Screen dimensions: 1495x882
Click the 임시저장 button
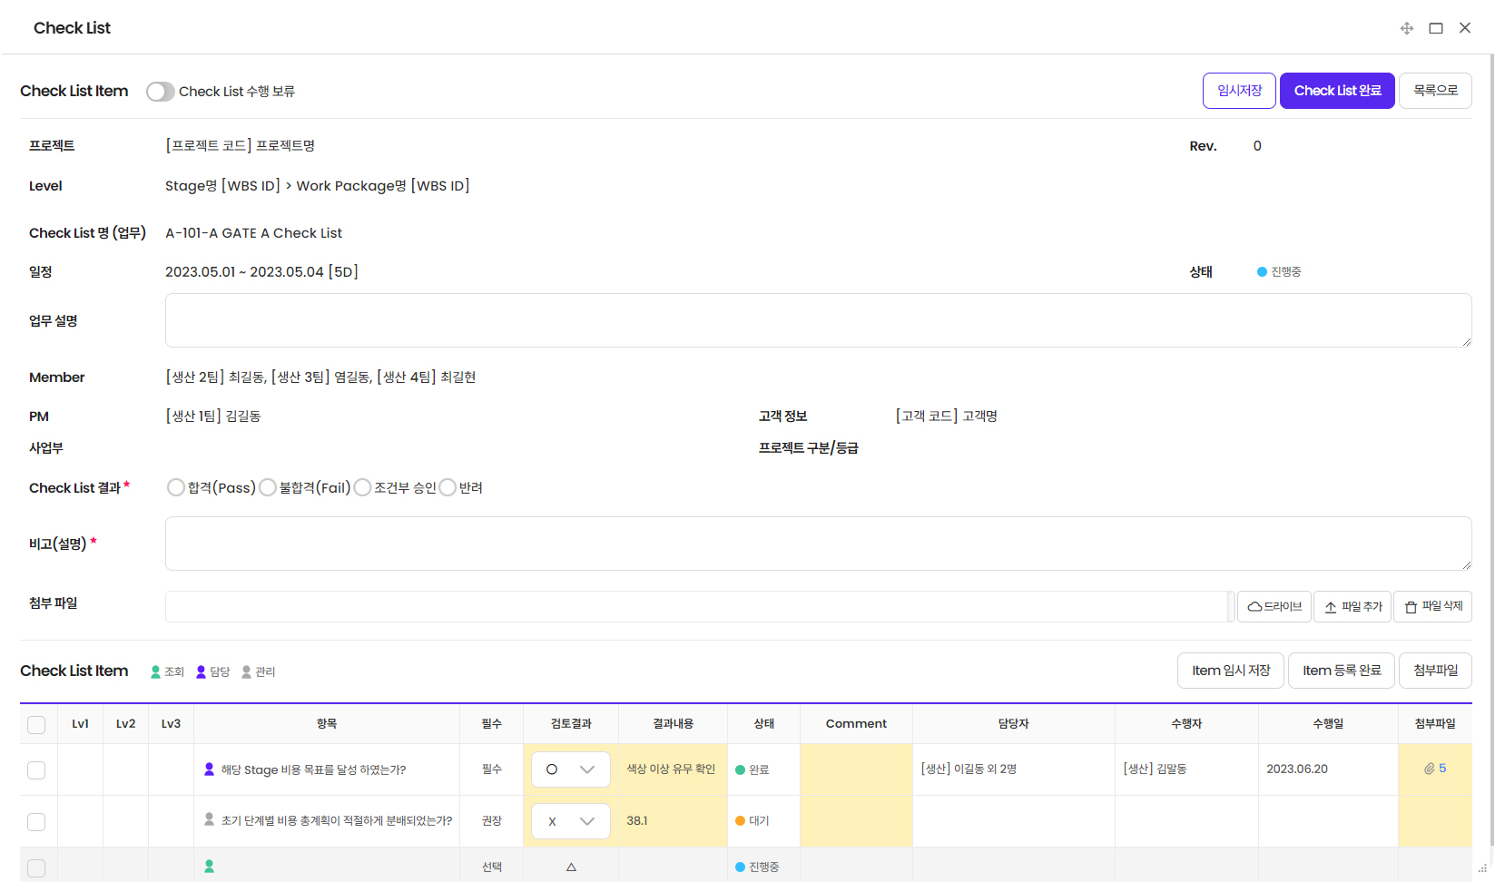(1239, 91)
